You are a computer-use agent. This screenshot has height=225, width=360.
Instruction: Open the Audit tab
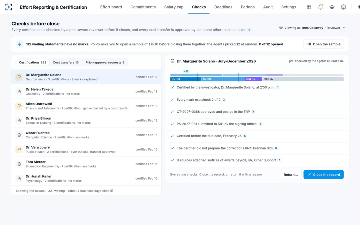coord(268,7)
